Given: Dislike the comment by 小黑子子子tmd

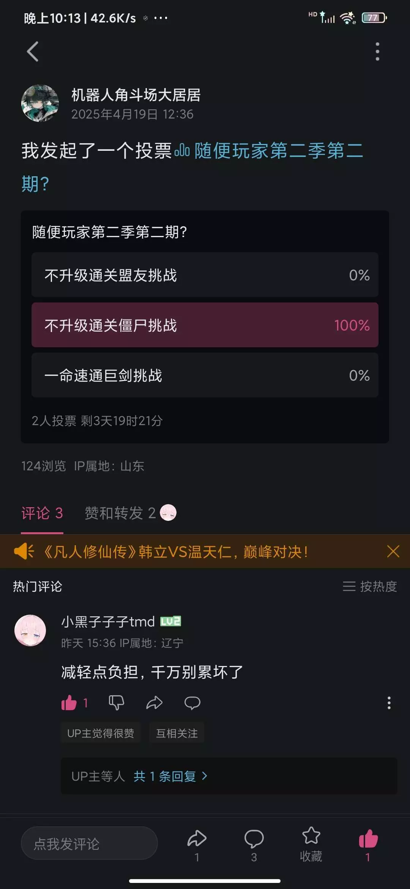Looking at the screenshot, I should [x=116, y=703].
